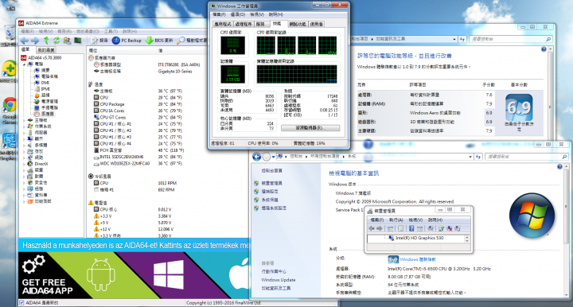The height and width of the screenshot is (307, 573).
Task: Open the 系統保護 system protection link
Action: (x=270, y=200)
